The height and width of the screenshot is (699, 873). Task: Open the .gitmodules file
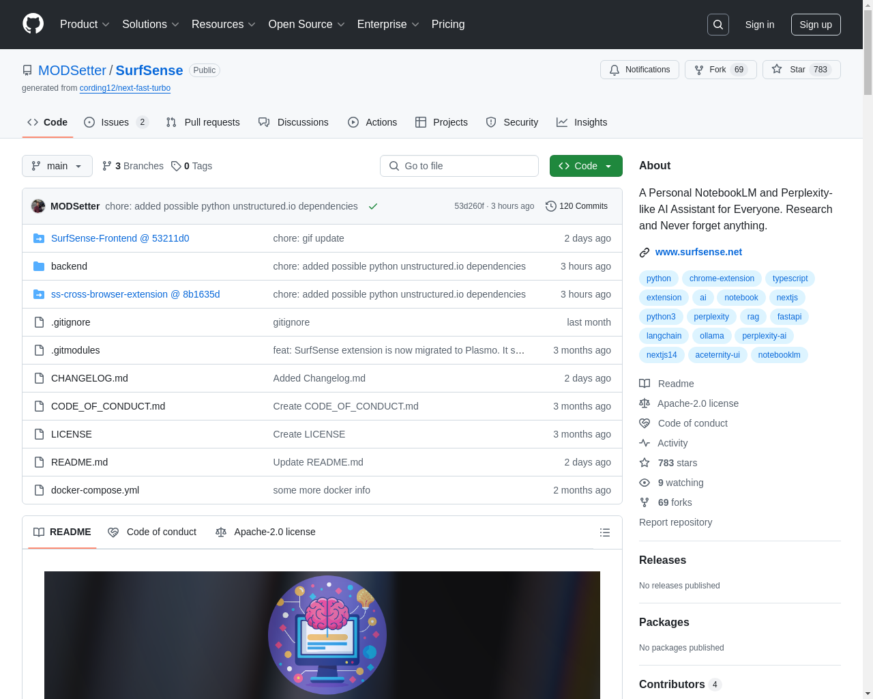(75, 350)
